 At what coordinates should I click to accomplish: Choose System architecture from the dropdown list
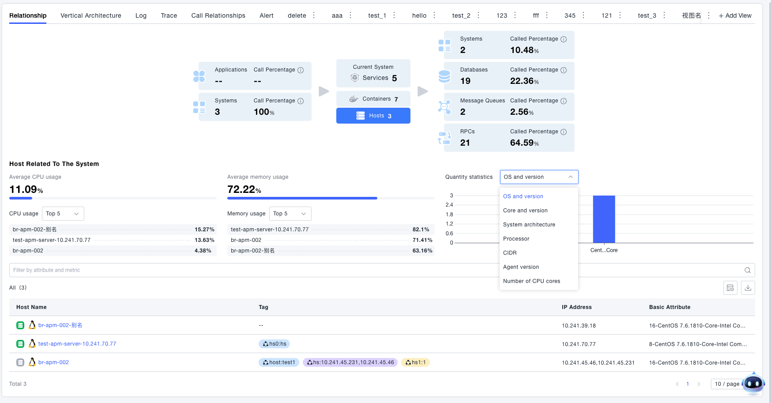pyautogui.click(x=529, y=225)
